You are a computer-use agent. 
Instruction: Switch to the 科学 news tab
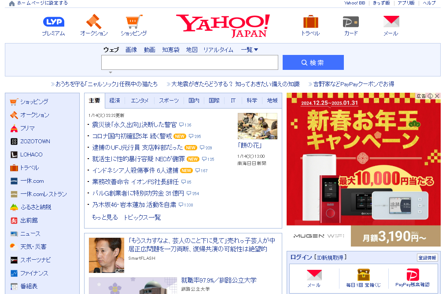[252, 101]
